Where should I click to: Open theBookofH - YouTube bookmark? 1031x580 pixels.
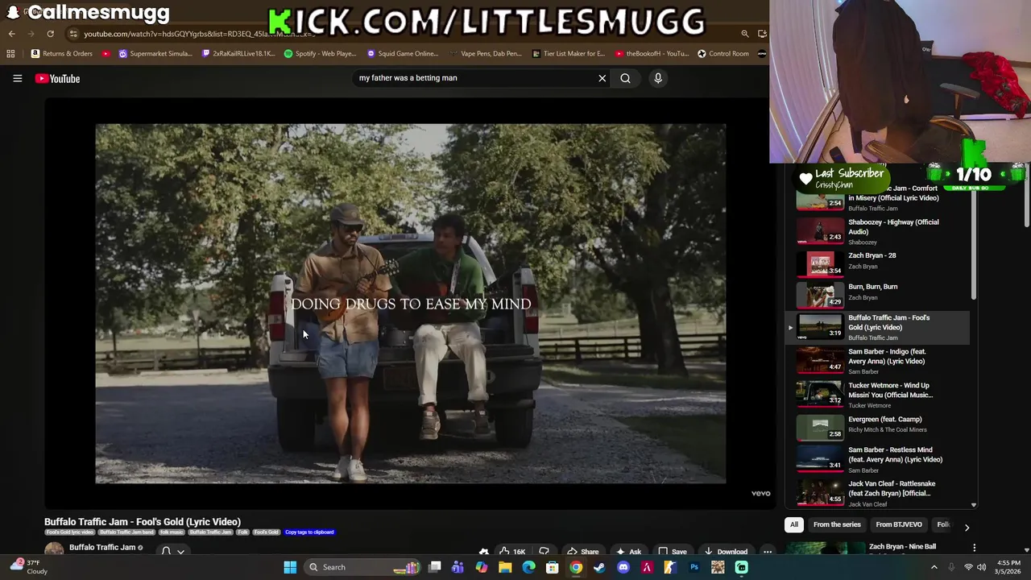pyautogui.click(x=652, y=54)
